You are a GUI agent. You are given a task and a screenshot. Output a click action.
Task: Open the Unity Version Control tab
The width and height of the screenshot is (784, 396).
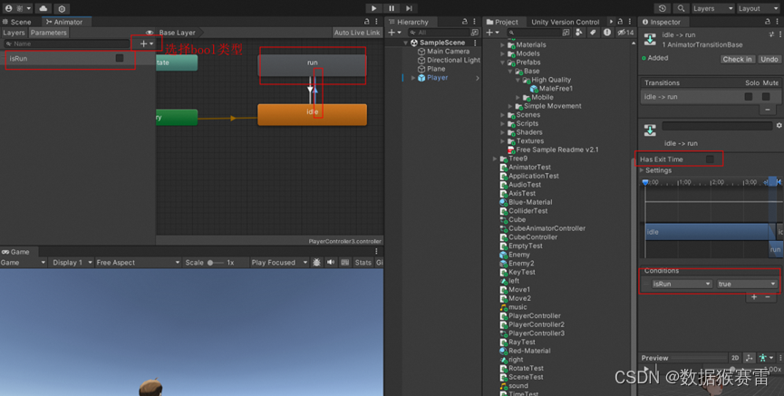pyautogui.click(x=565, y=22)
